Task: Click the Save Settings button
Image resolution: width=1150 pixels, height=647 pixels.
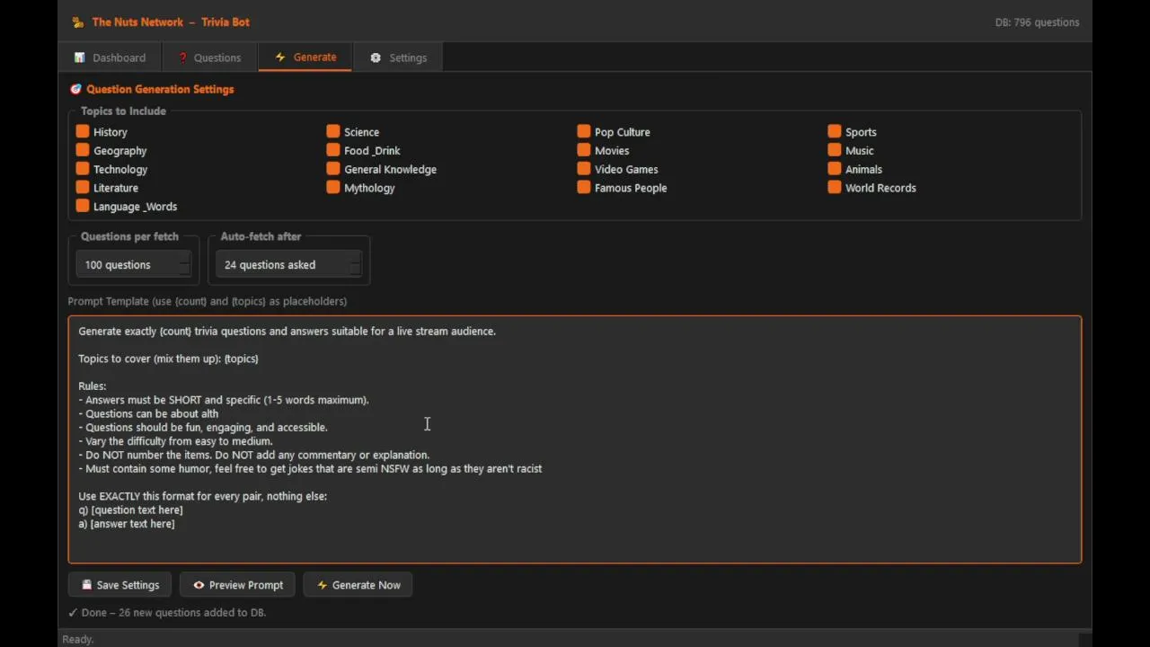Action: click(x=119, y=585)
